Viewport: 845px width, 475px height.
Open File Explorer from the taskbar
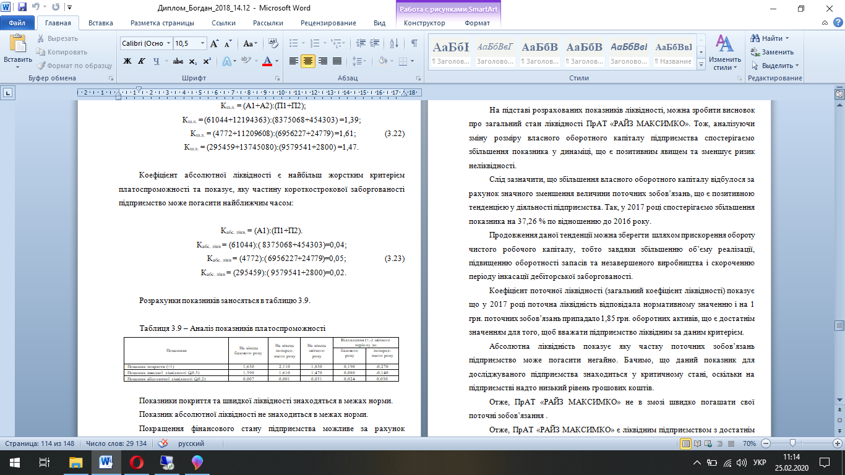point(75,461)
